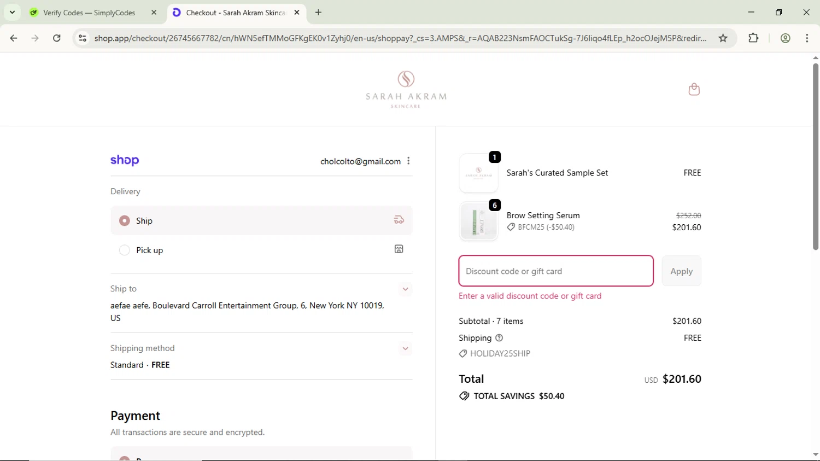Switch to Checkout Sarah Akram Skincare tab
The image size is (820, 461).
(x=236, y=12)
